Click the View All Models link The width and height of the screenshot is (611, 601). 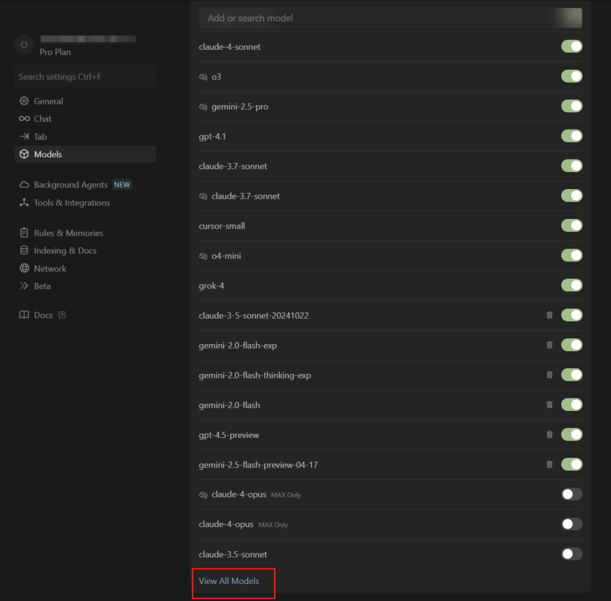[229, 581]
